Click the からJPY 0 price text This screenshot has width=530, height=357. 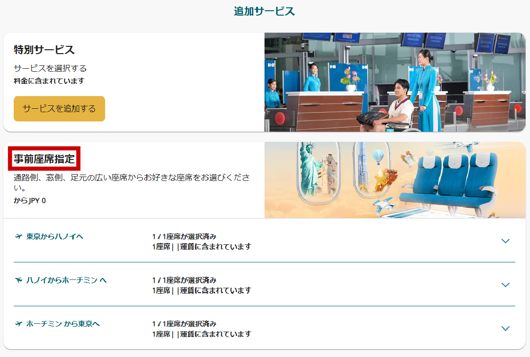coord(30,200)
